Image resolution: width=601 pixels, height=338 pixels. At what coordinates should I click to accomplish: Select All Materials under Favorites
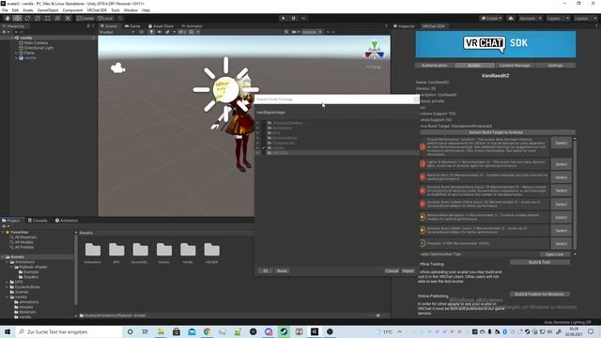[25, 238]
